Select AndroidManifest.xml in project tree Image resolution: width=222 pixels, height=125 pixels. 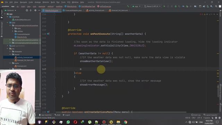click(x=22, y=20)
